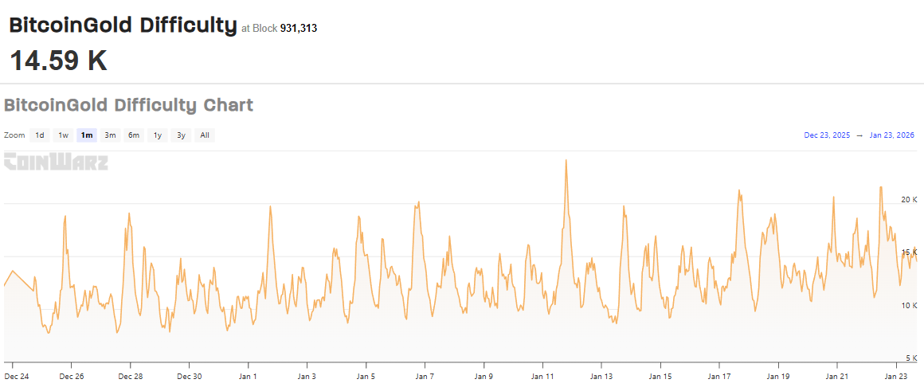This screenshot has height=391, width=924.
Task: Click the Jan 11 x-axis label
Action: pyautogui.click(x=542, y=376)
